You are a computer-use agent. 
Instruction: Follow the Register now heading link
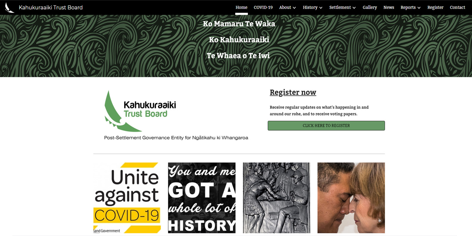293,92
